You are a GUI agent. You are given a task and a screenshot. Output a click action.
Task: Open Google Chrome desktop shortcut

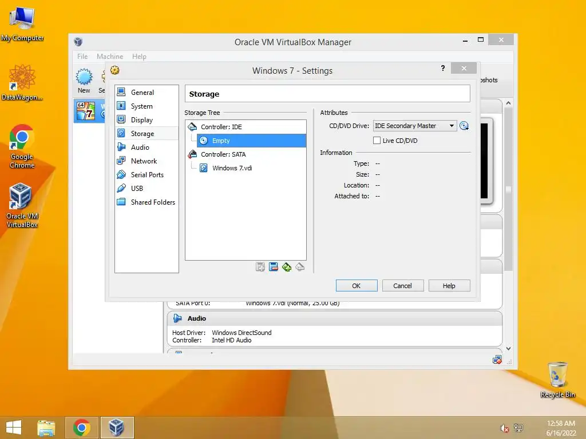[x=22, y=146]
